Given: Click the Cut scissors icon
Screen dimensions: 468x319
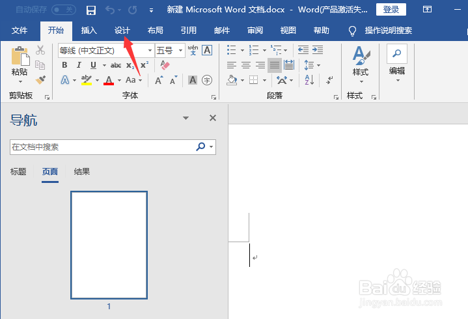Looking at the screenshot, I should (40, 50).
